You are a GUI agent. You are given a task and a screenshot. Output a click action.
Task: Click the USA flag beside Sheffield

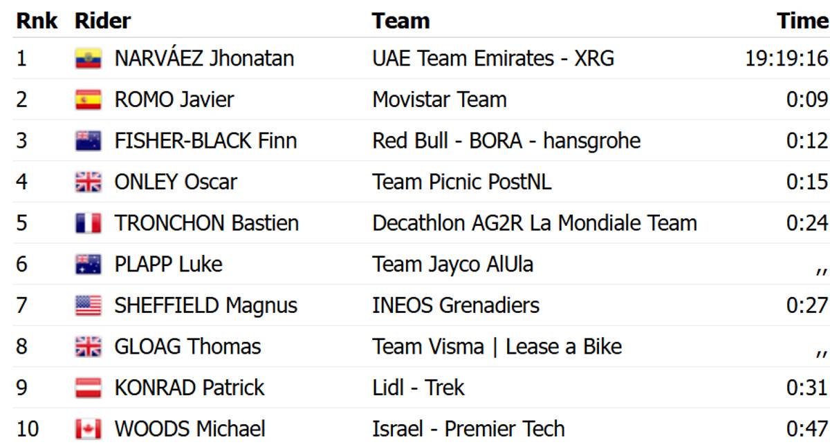[88, 305]
